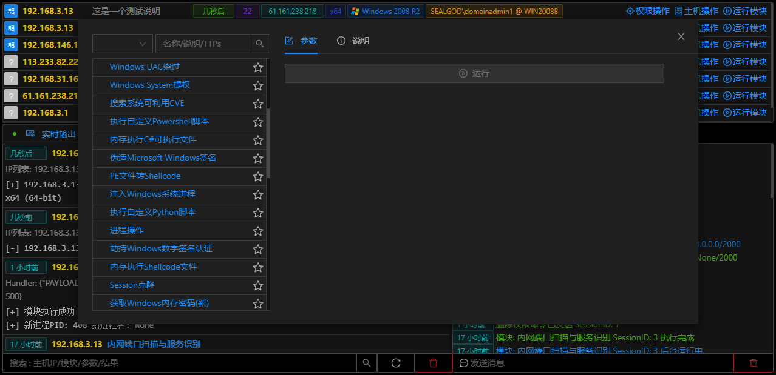Click the 61.161.238.218 tag in top row
Image resolution: width=776 pixels, height=375 pixels.
[x=293, y=11]
